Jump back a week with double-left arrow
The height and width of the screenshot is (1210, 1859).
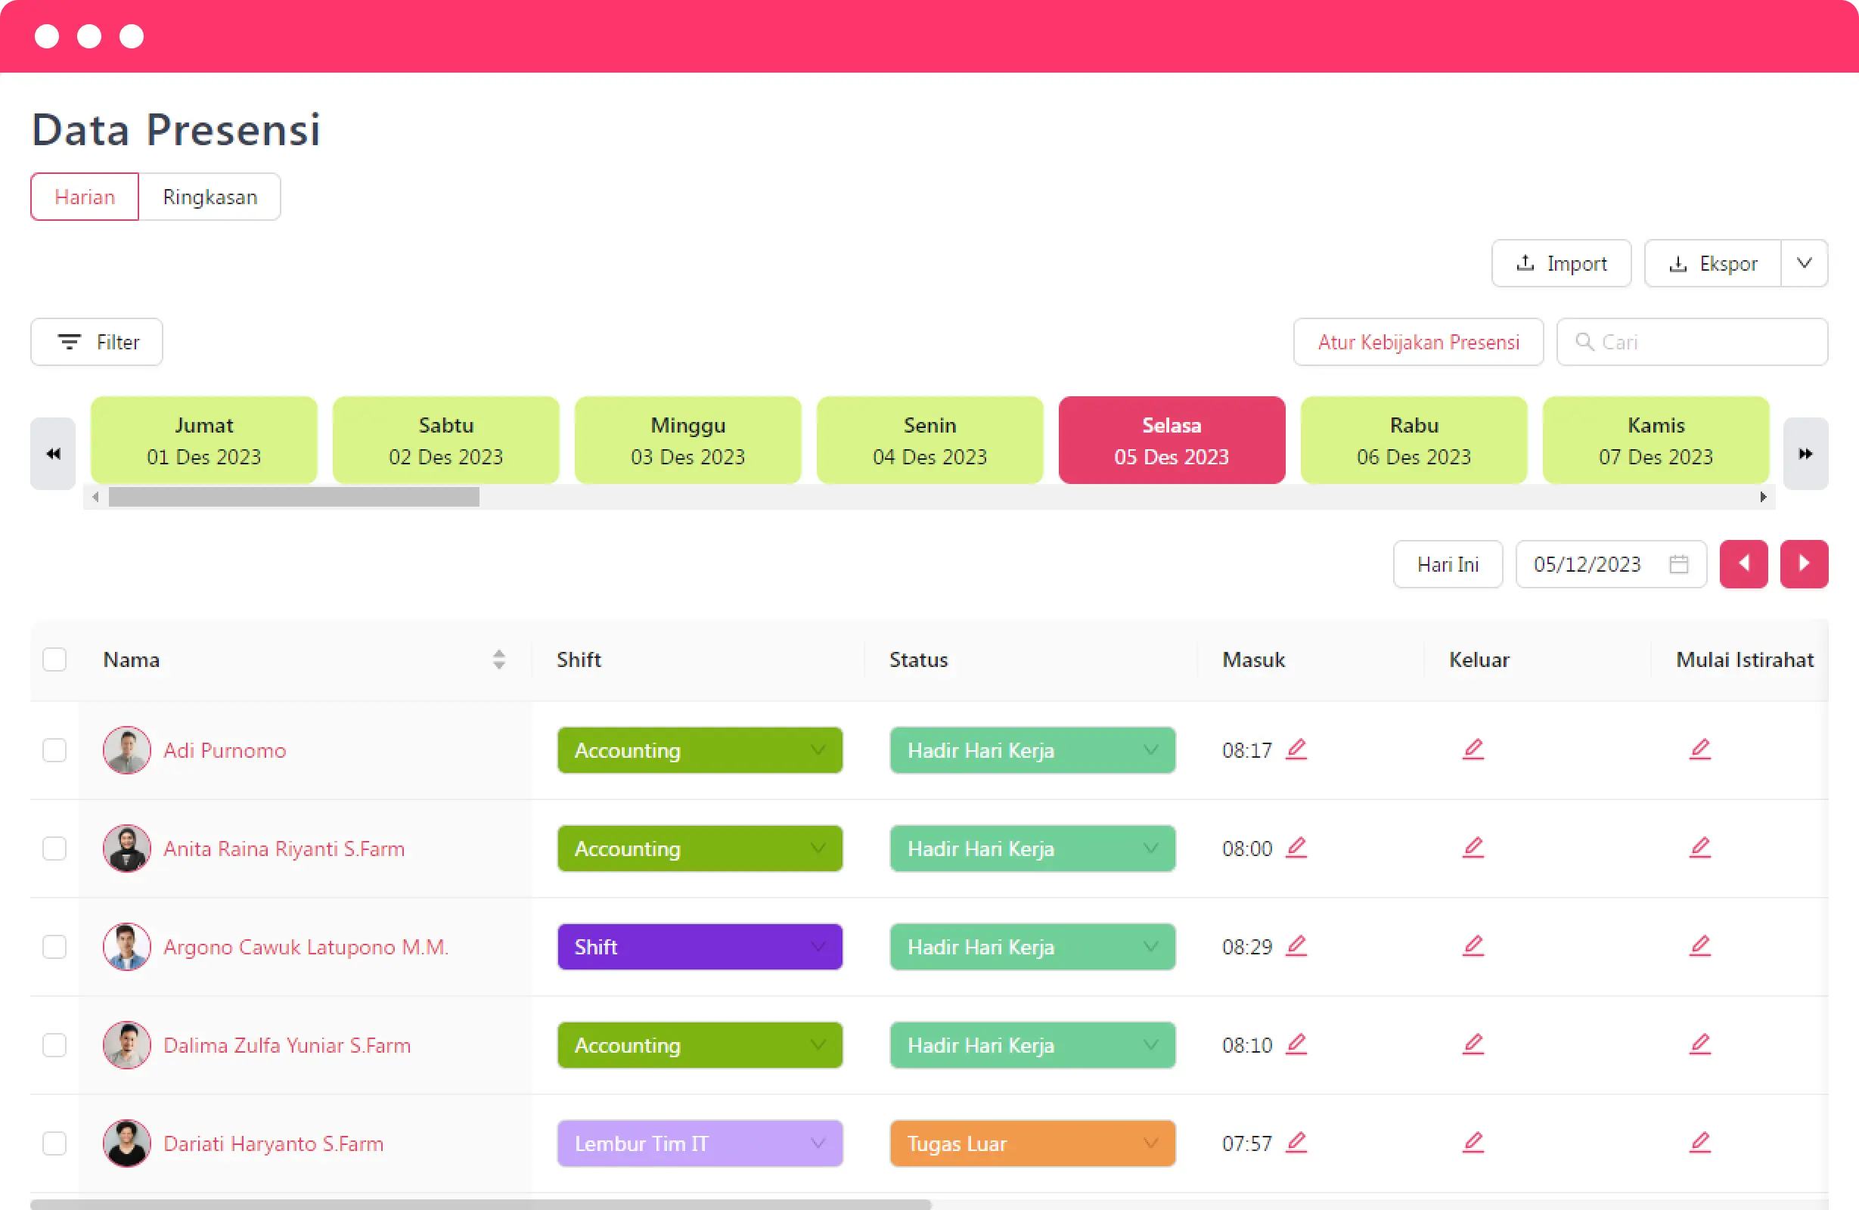click(x=53, y=454)
